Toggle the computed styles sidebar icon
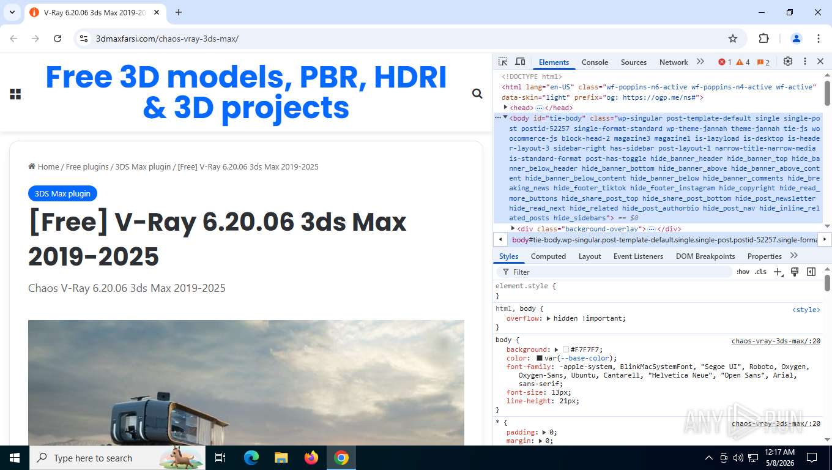Viewport: 832px width, 470px height. [x=811, y=272]
